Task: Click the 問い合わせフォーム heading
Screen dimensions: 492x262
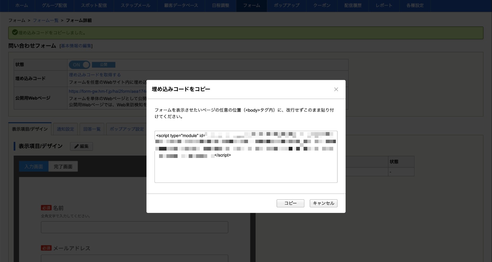Action: [x=32, y=46]
